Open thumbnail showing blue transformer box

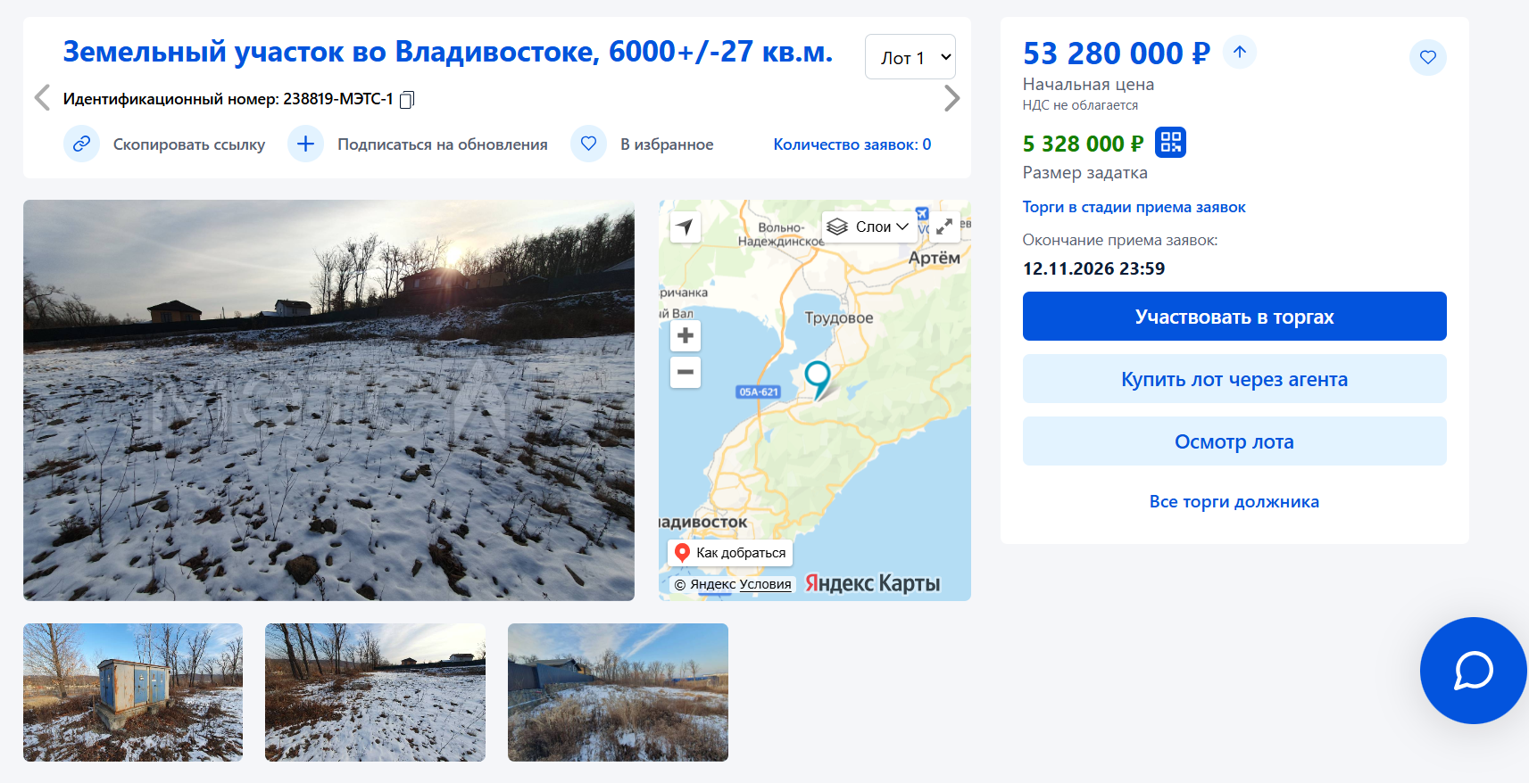point(133,692)
